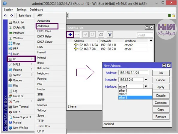Select Addresses in IP submenu
178x134 pixels.
click(47, 26)
